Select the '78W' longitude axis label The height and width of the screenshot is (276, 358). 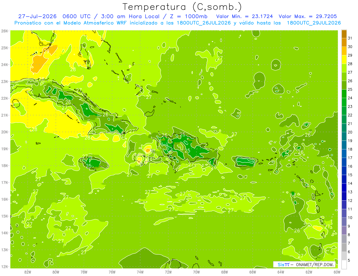coord(84,272)
